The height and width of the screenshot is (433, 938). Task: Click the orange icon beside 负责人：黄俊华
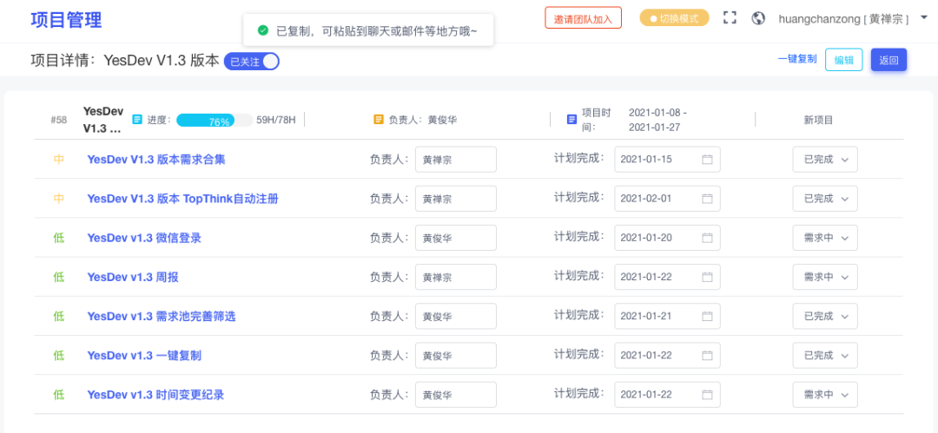(378, 120)
